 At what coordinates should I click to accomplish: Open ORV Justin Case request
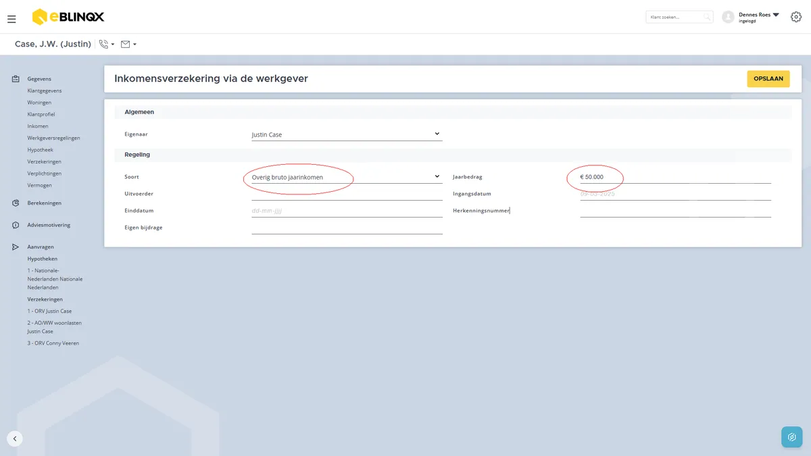[49, 311]
